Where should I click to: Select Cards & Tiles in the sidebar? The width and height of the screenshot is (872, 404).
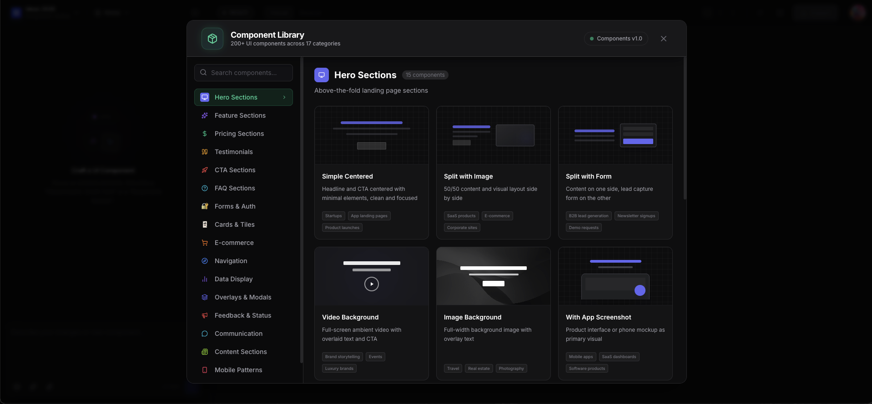(243, 224)
